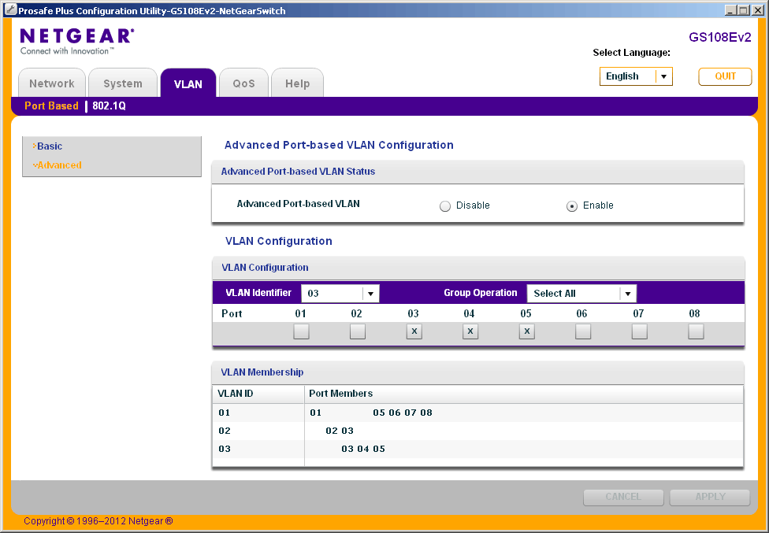Open the language dropdown arrow
This screenshot has width=769, height=533.
[x=663, y=76]
